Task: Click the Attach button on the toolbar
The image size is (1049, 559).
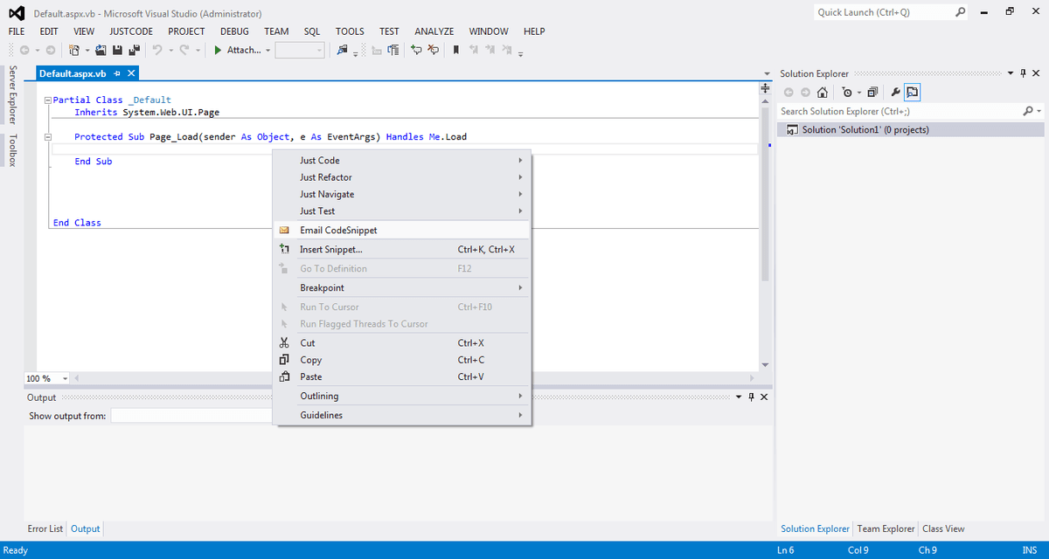Action: (x=242, y=50)
